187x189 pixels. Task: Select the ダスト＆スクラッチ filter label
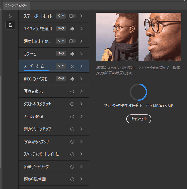37,104
